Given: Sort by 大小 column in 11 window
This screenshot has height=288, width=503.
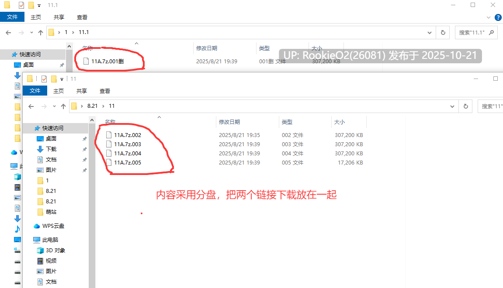Looking at the screenshot, I should [x=340, y=122].
